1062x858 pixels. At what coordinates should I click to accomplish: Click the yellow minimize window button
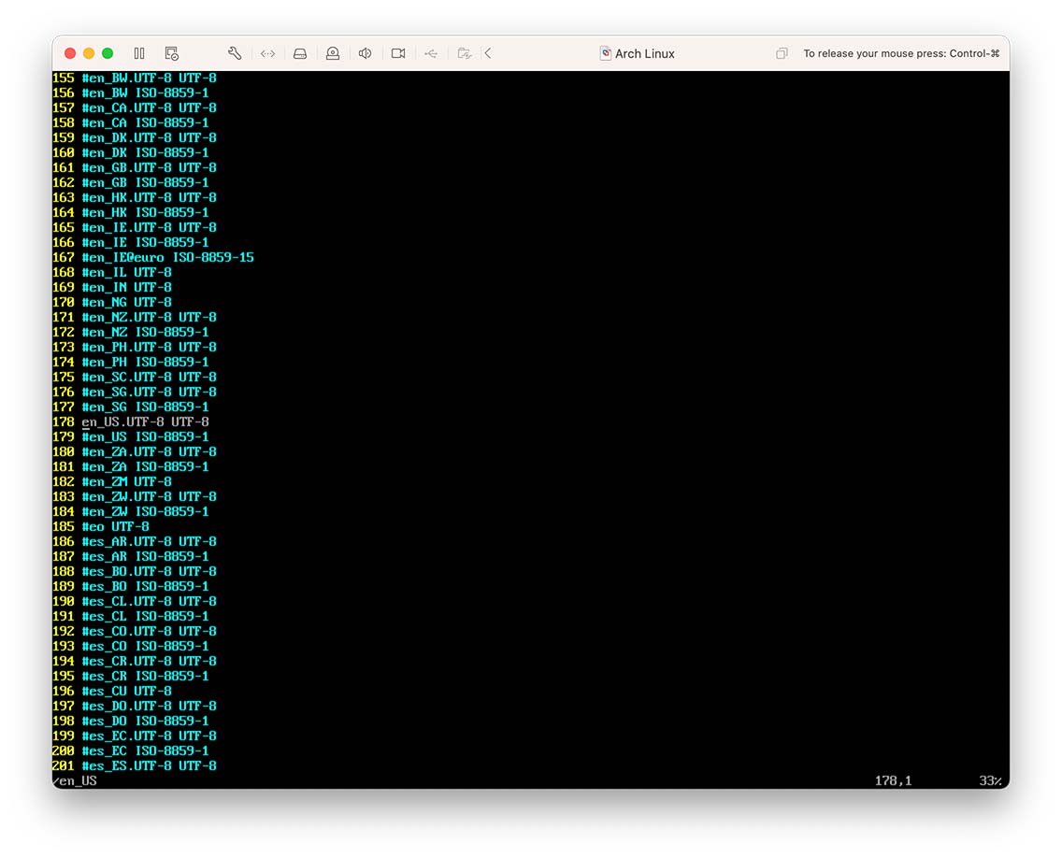(x=89, y=53)
